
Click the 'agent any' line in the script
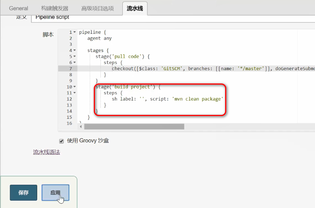(100, 38)
